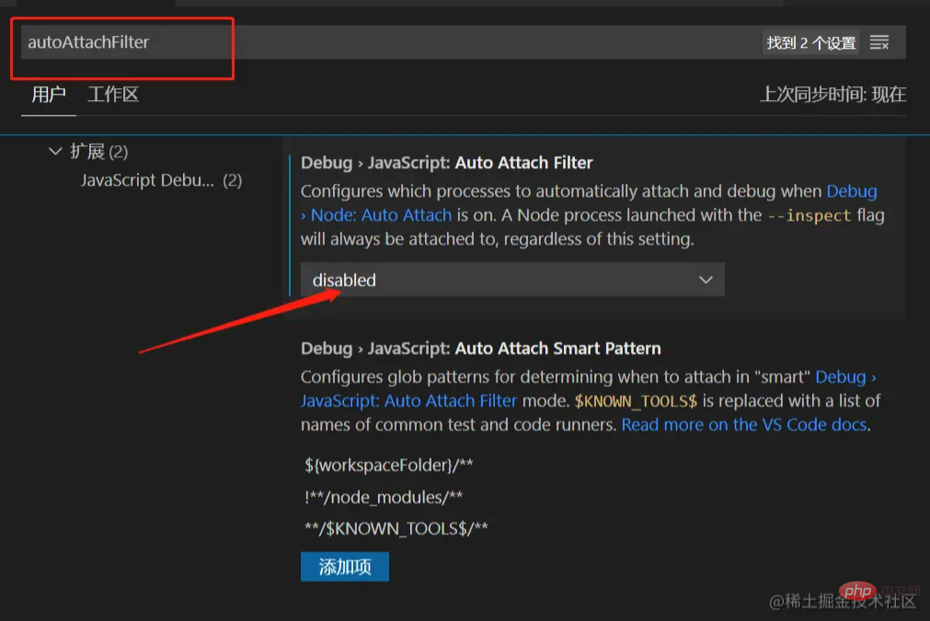930x621 pixels.
Task: Click the 添加项 button
Action: [x=344, y=567]
